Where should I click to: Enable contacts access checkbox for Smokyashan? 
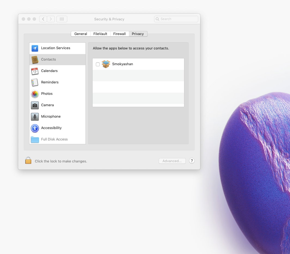coord(98,64)
